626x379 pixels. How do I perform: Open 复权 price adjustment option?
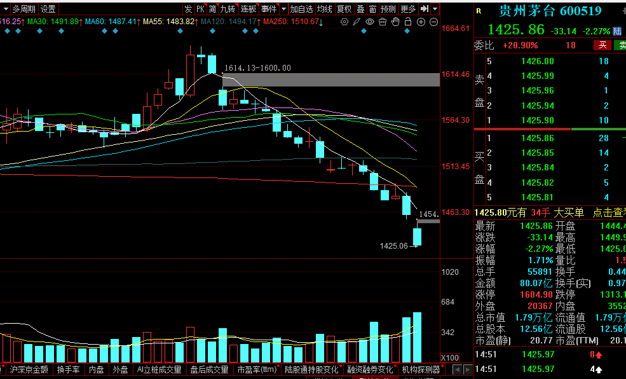(x=344, y=9)
